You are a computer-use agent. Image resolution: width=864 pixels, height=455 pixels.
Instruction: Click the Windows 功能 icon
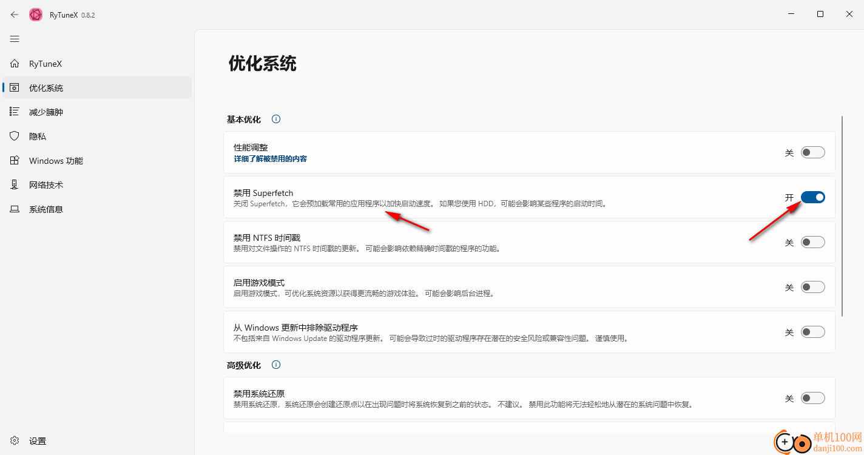coord(15,161)
